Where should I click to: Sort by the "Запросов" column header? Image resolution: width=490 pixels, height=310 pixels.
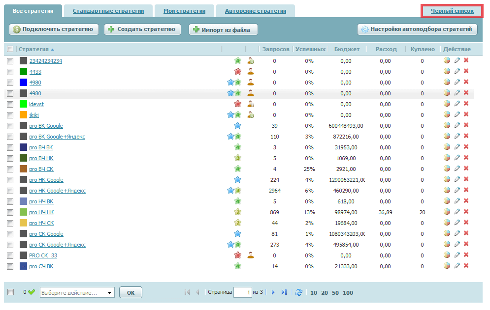tap(276, 49)
